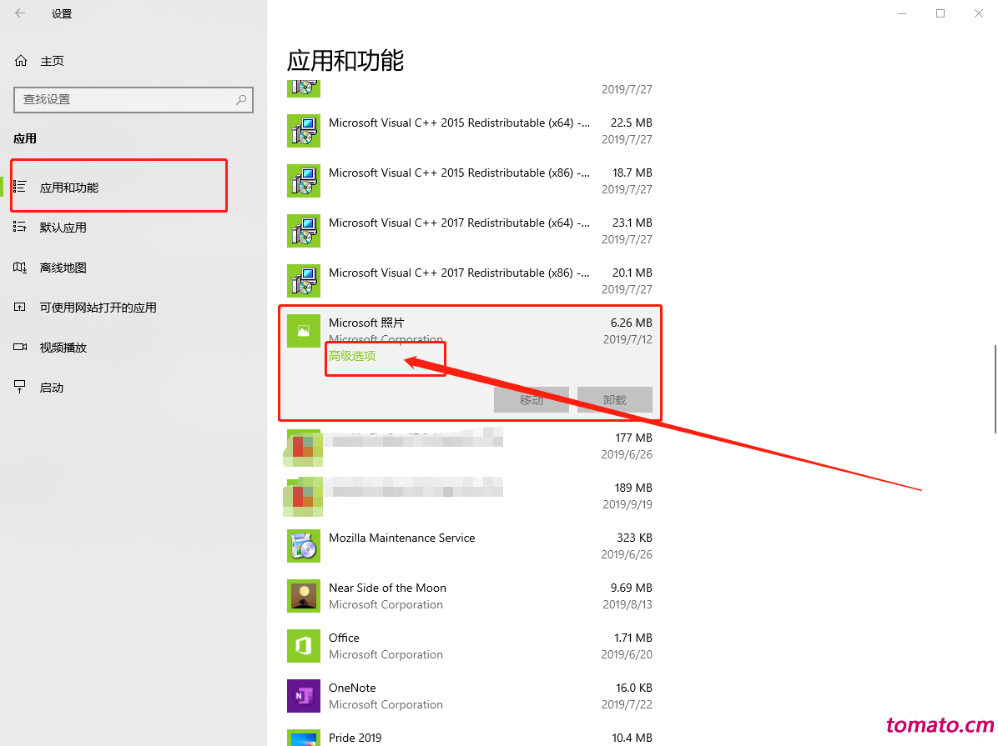Screen dimensions: 998x746
Task: Click the search magnifier icon
Action: (x=241, y=100)
